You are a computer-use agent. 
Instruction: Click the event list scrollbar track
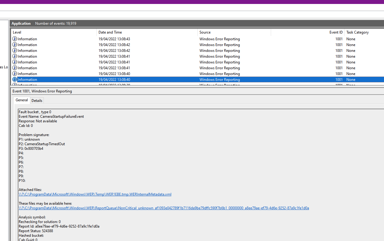point(382,61)
